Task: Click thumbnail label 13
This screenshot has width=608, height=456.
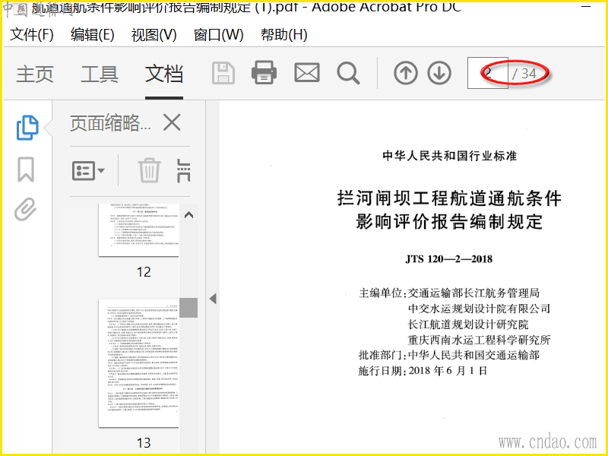Action: point(144,443)
